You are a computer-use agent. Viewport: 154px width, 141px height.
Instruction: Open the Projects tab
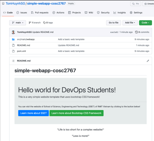click(x=74, y=13)
